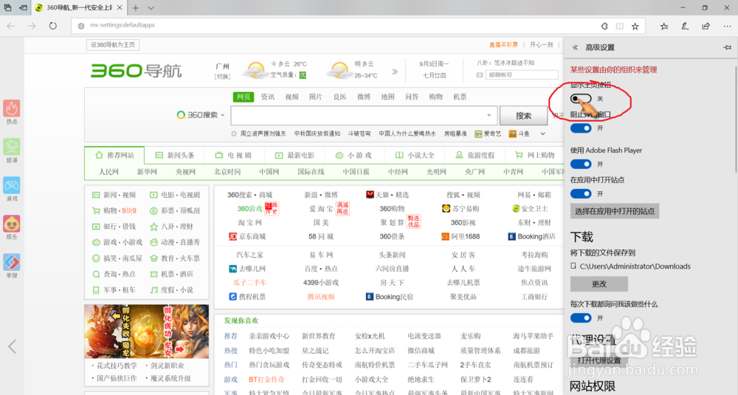Add page to favorites star icon
This screenshot has height=395, width=738.
tap(635, 27)
